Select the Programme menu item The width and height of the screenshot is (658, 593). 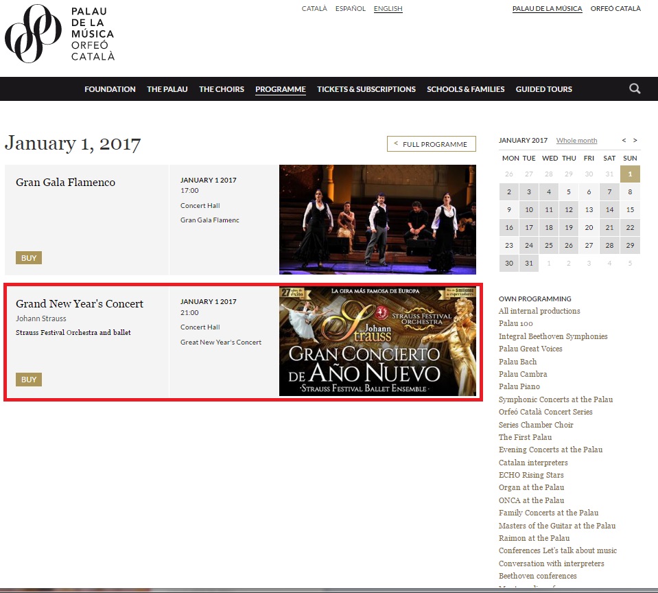click(281, 89)
